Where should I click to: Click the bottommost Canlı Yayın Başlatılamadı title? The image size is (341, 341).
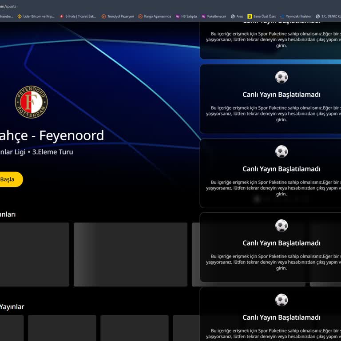point(282,317)
